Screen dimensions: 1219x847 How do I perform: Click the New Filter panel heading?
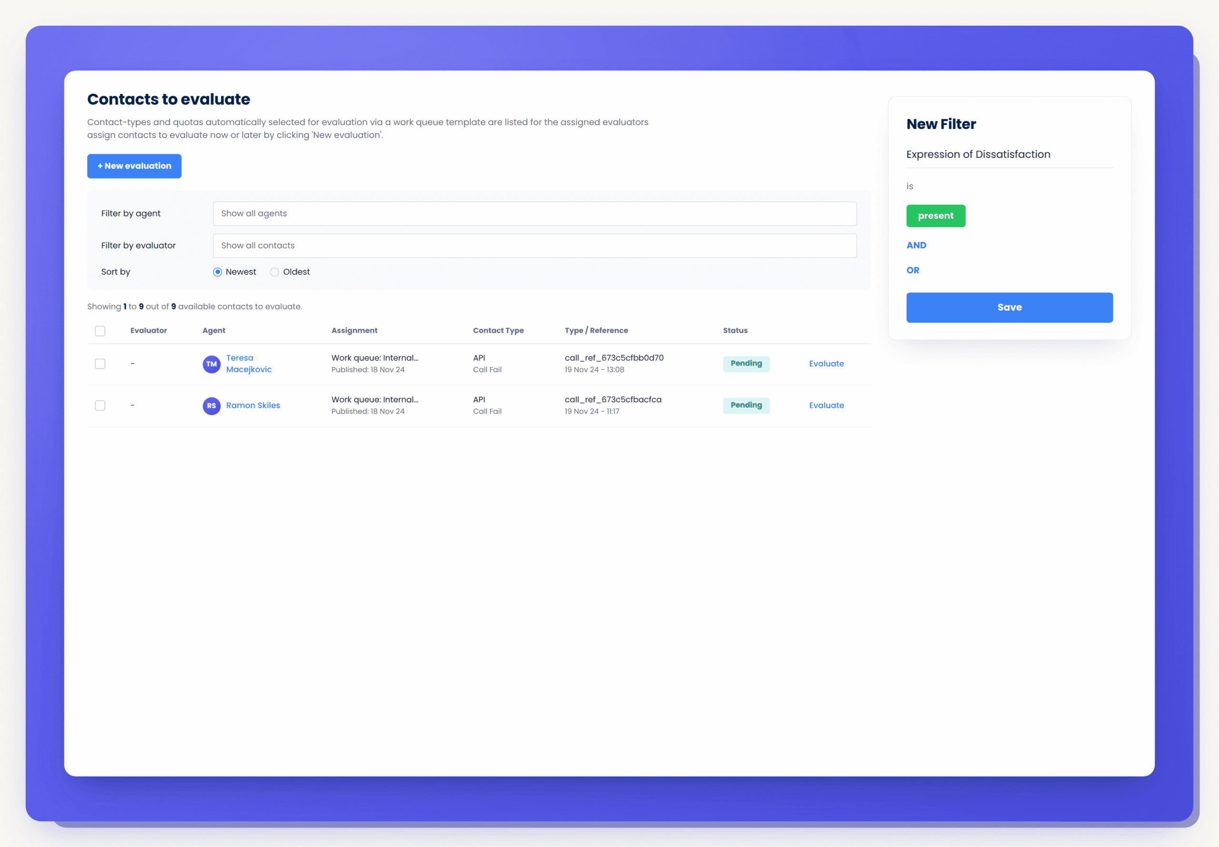click(941, 124)
